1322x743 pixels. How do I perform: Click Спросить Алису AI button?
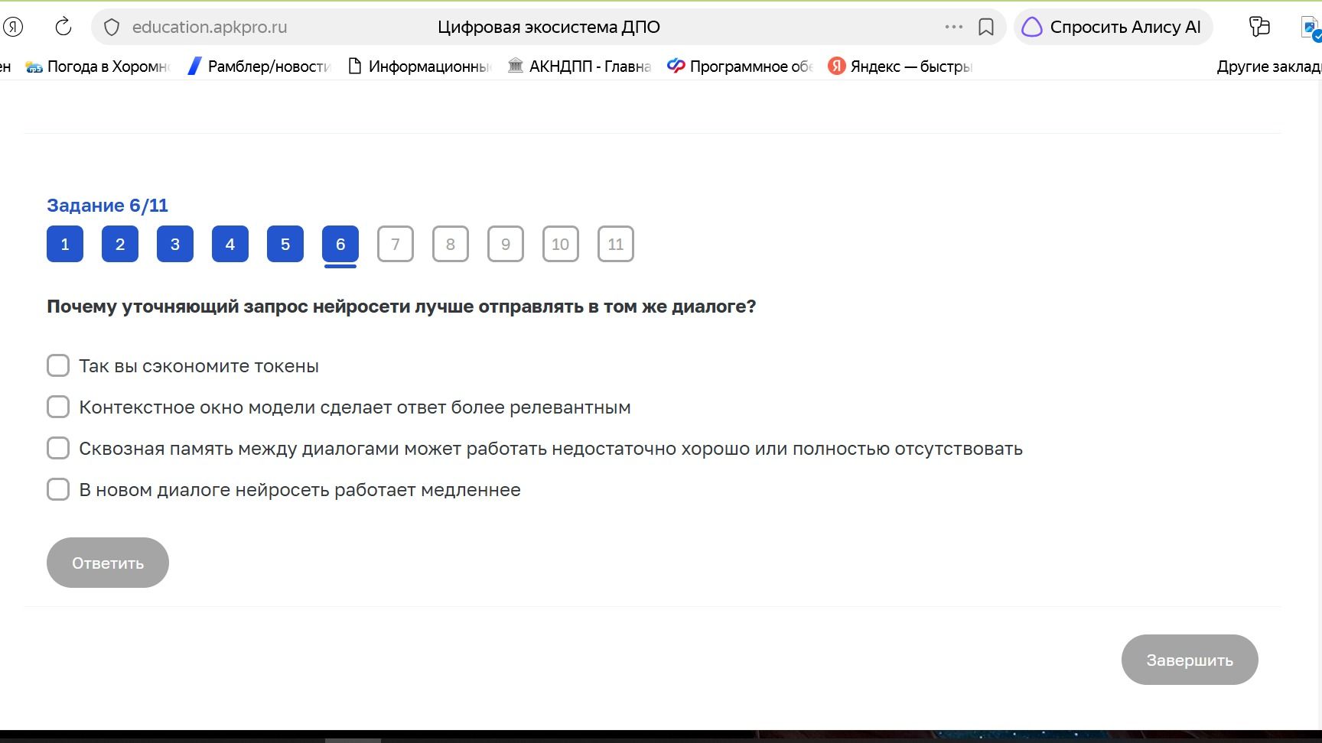click(x=1113, y=28)
